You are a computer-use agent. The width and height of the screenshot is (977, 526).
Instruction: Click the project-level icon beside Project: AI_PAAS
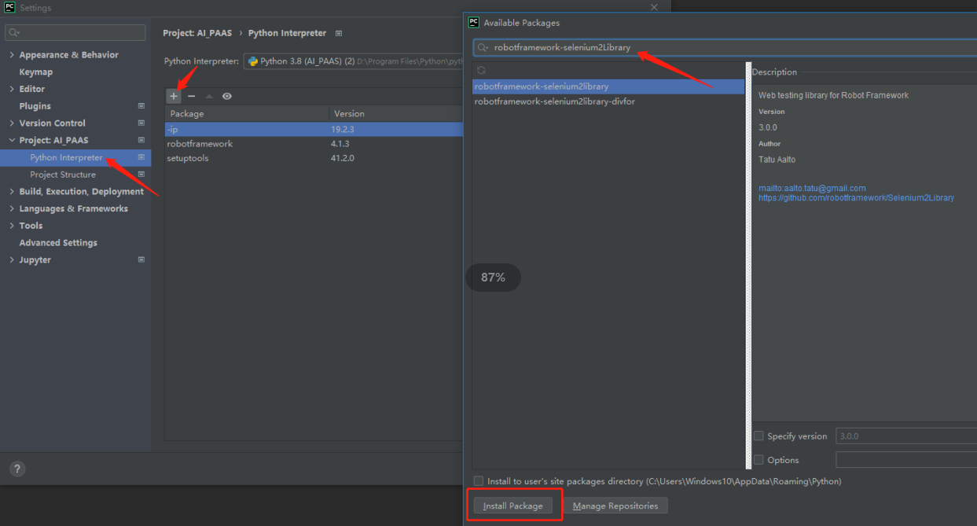pyautogui.click(x=141, y=140)
